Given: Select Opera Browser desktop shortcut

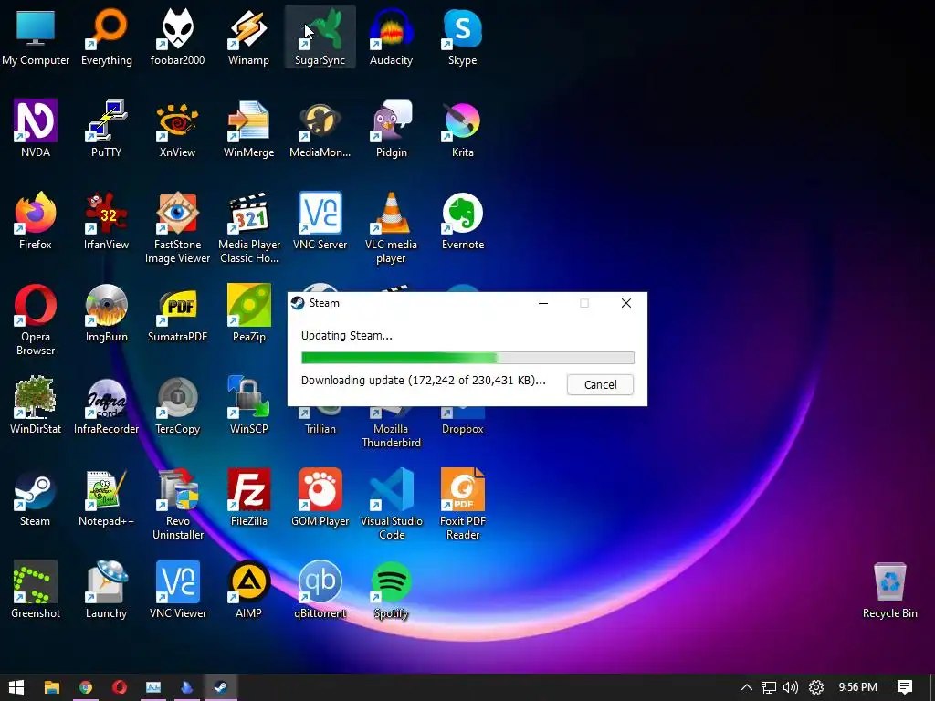Looking at the screenshot, I should (36, 320).
